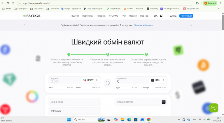This screenshot has height=123, width=224.
Task: Show more bookmarks with the double chevron
Action: click(218, 9)
